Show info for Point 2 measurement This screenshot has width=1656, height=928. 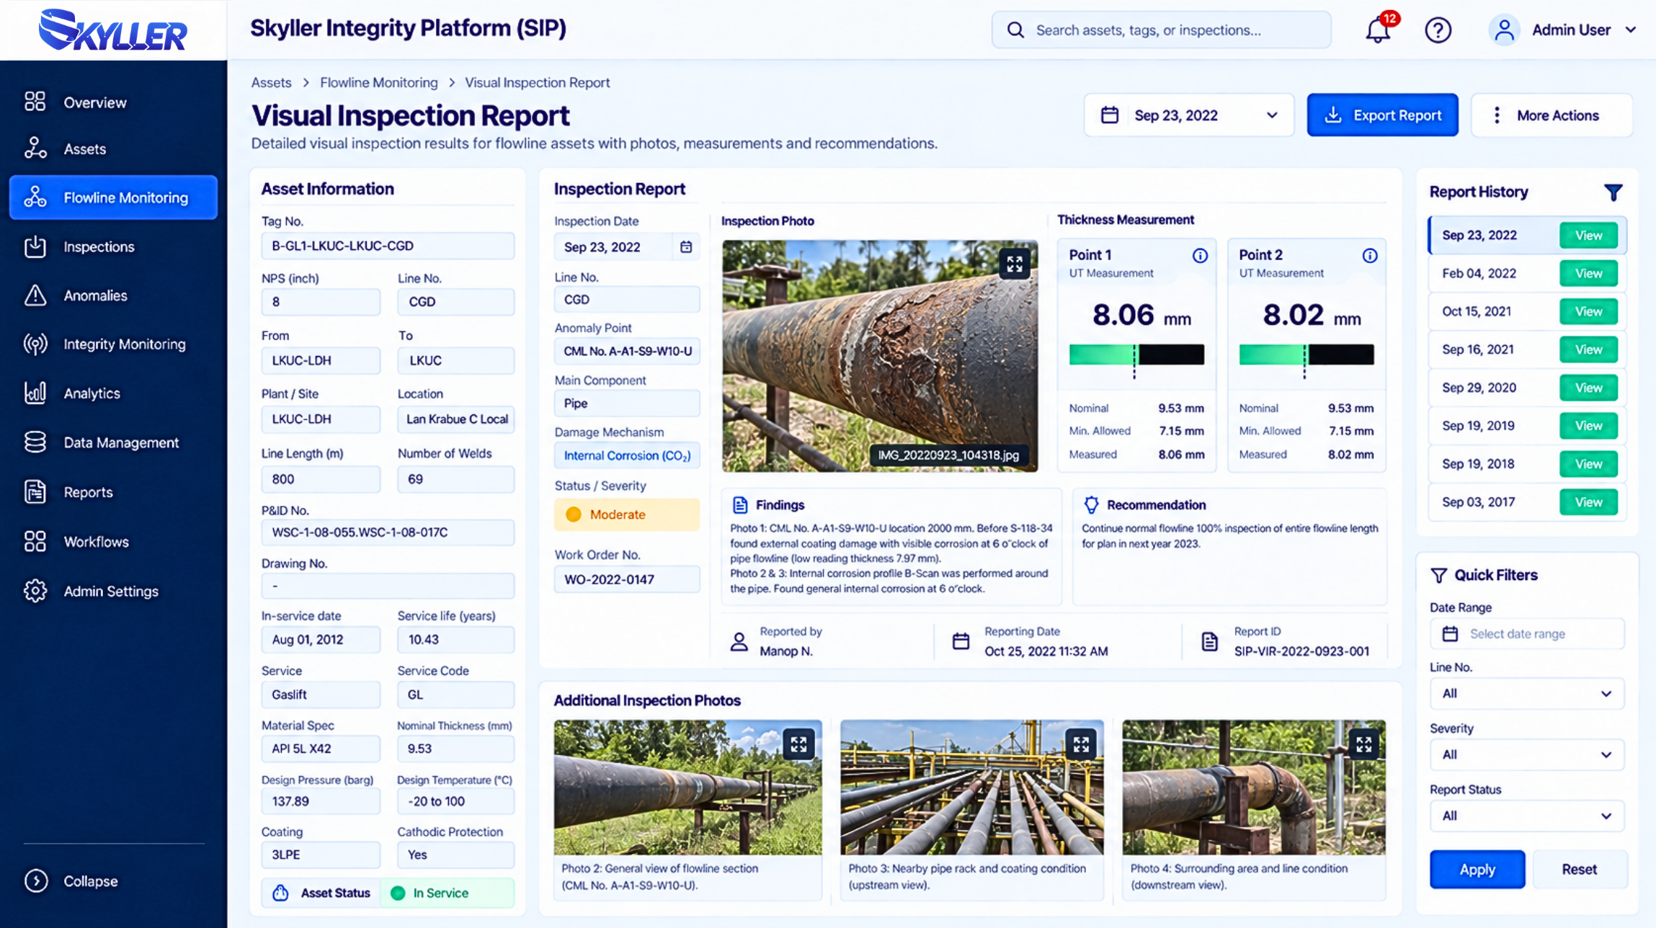[x=1370, y=255]
